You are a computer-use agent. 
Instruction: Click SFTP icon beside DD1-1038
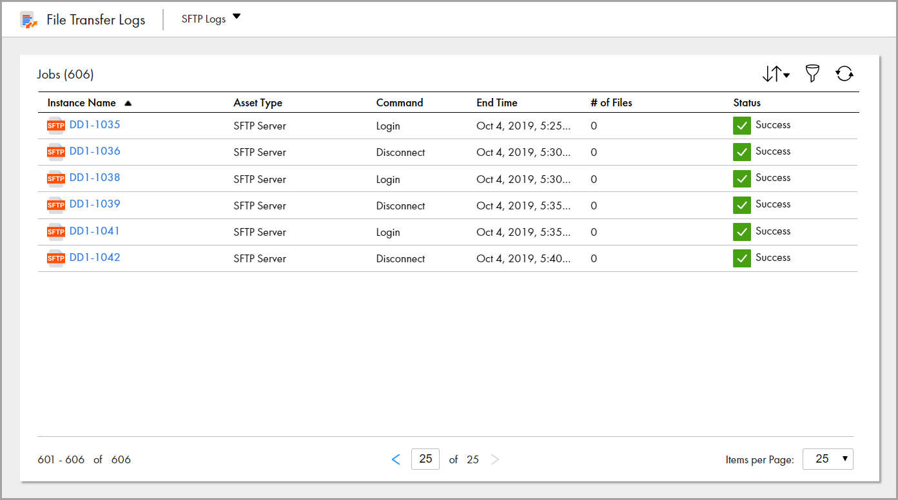(x=56, y=178)
